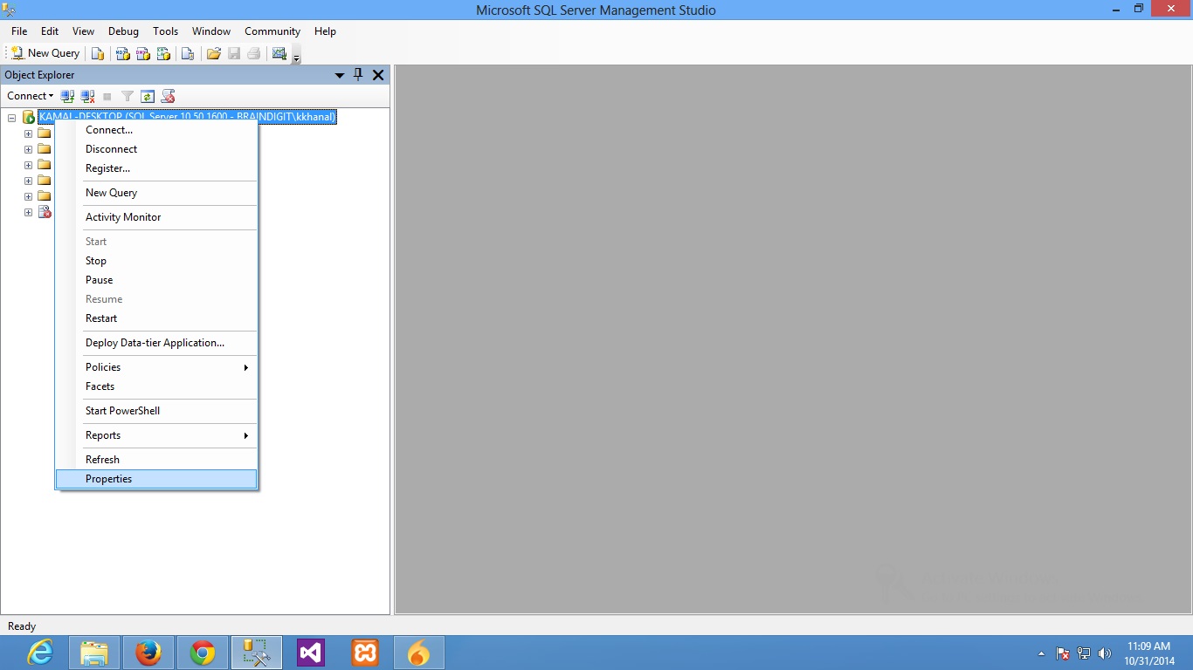This screenshot has width=1193, height=670.
Task: Click the Analysis Services XMLA Query icon
Action: click(162, 53)
